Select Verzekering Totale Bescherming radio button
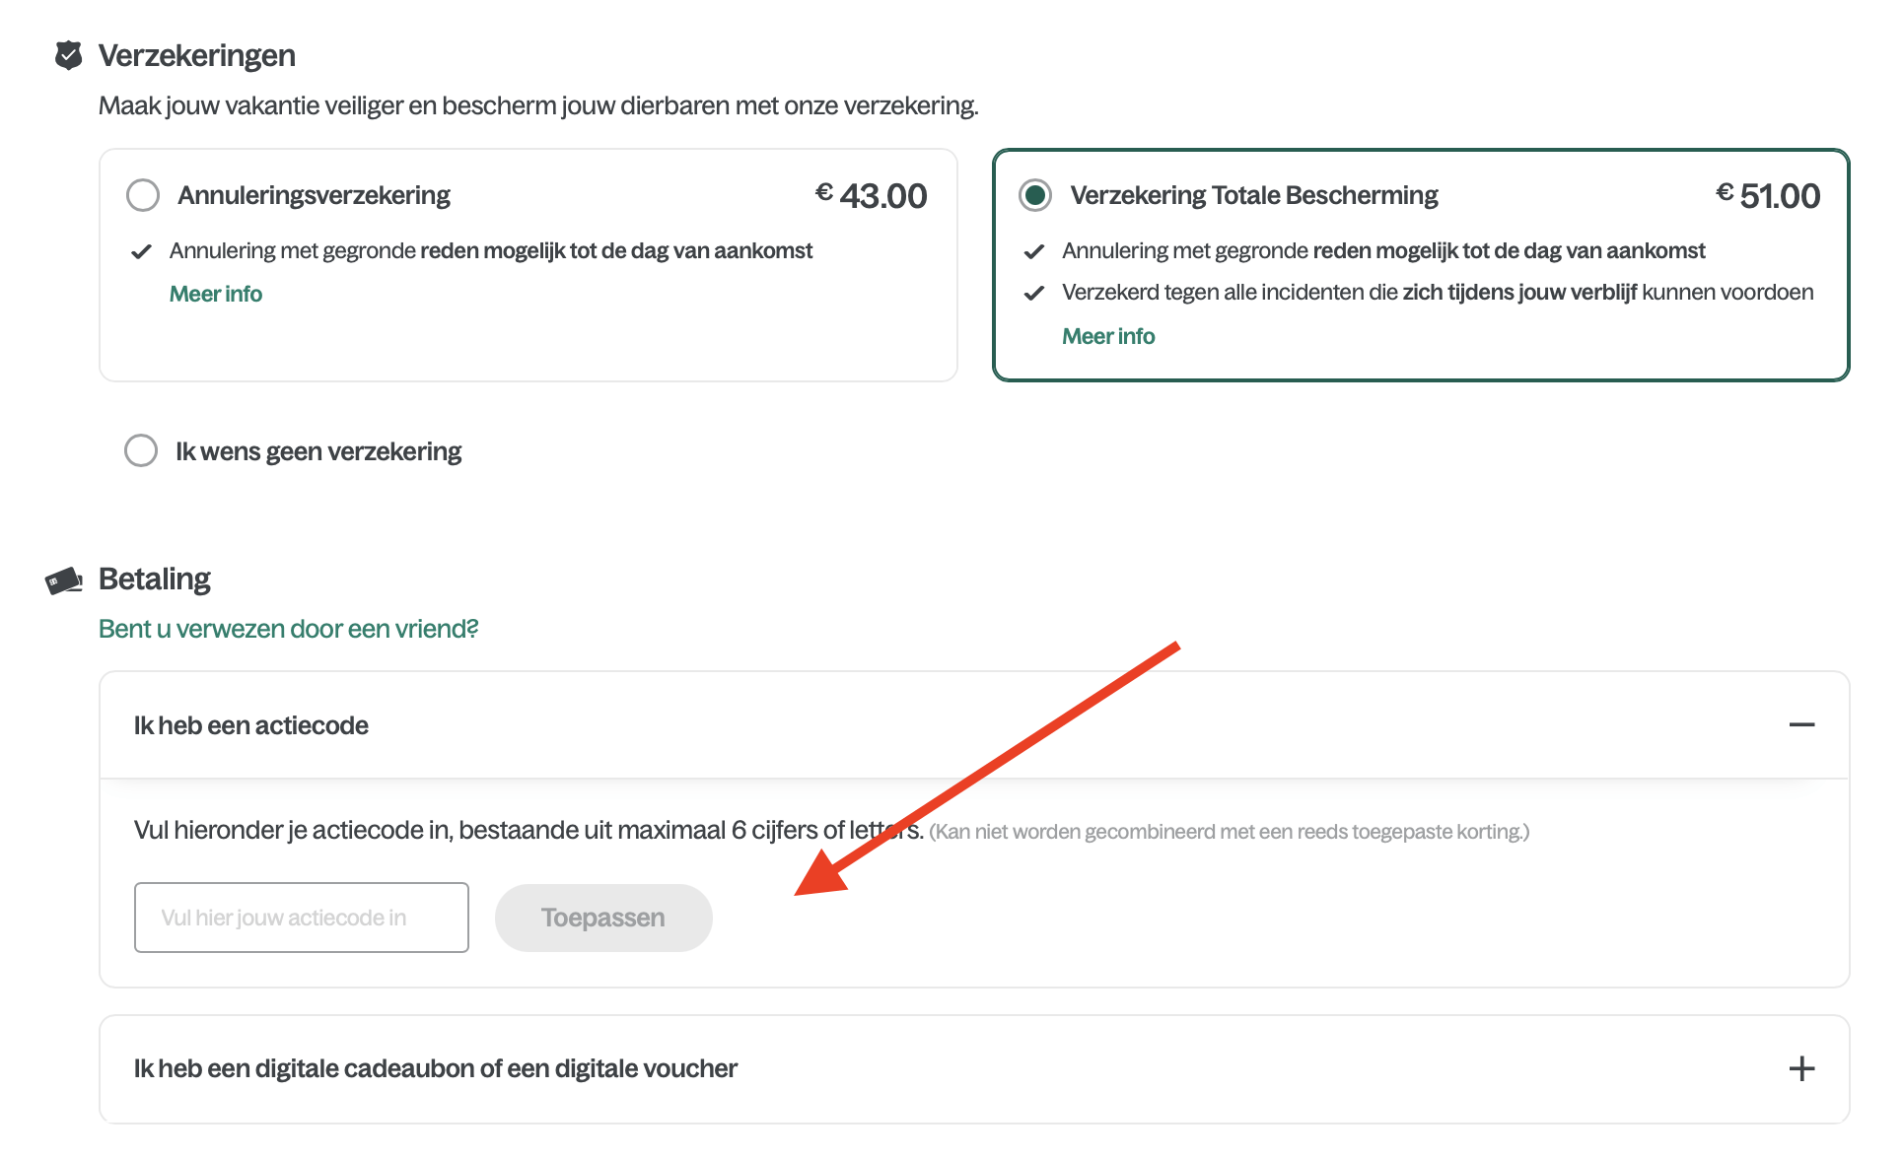 point(1035,195)
